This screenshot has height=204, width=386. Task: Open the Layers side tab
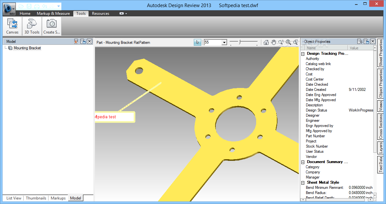[381, 148]
